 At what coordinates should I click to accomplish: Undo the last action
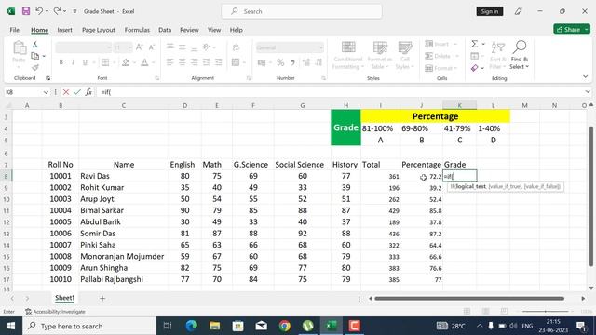click(39, 11)
